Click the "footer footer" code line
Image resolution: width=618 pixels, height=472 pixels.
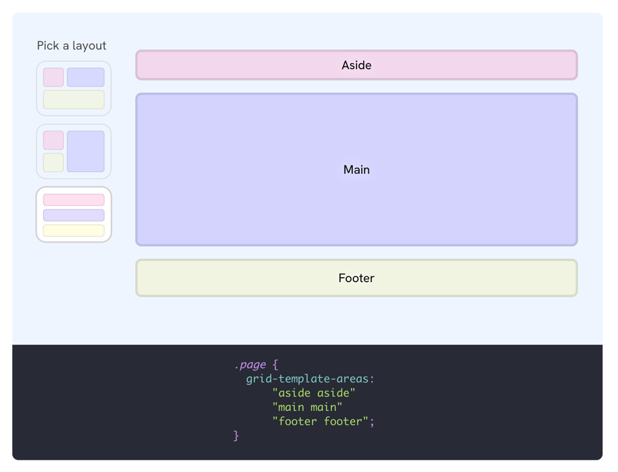click(x=323, y=421)
